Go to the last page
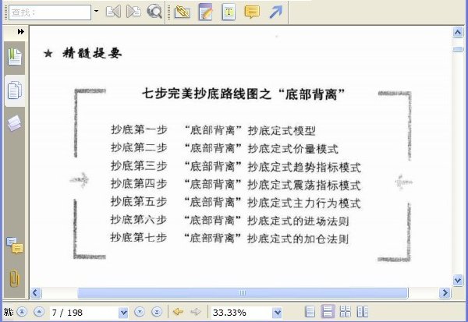468x322 pixels. [x=157, y=312]
